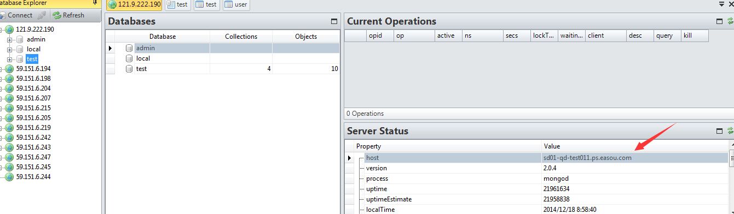
Task: Click the globe icon of server 59.151.6.204
Action: click(9, 88)
